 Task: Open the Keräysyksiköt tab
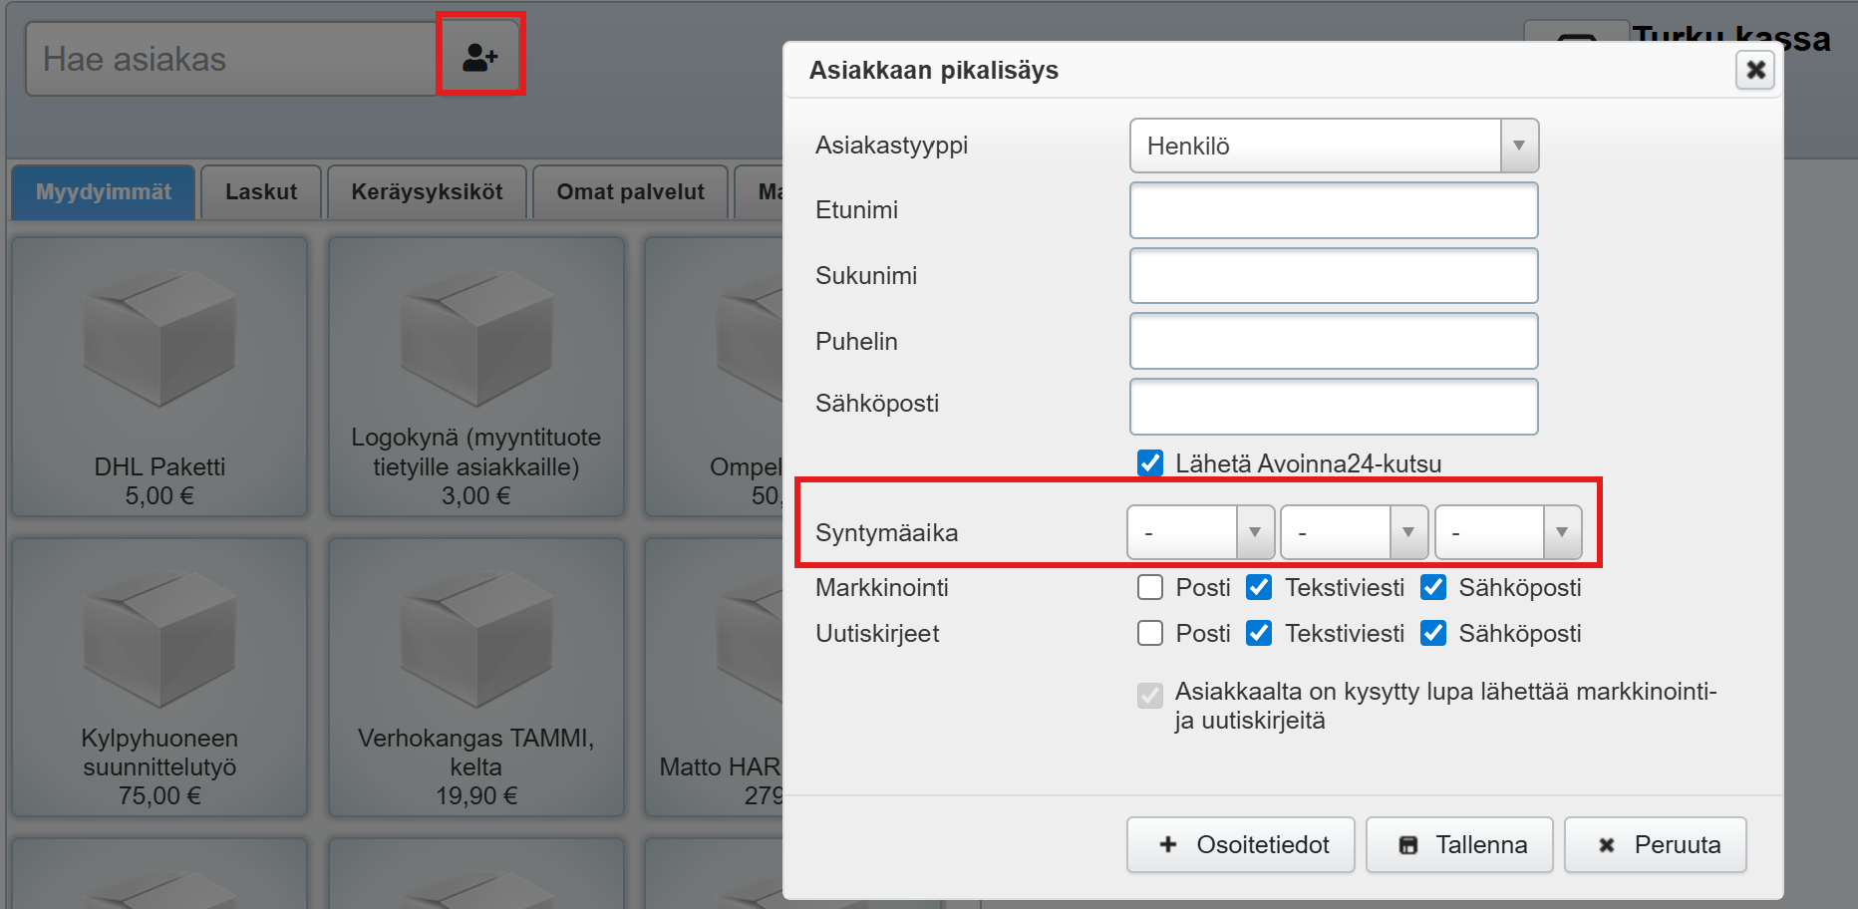pyautogui.click(x=427, y=192)
